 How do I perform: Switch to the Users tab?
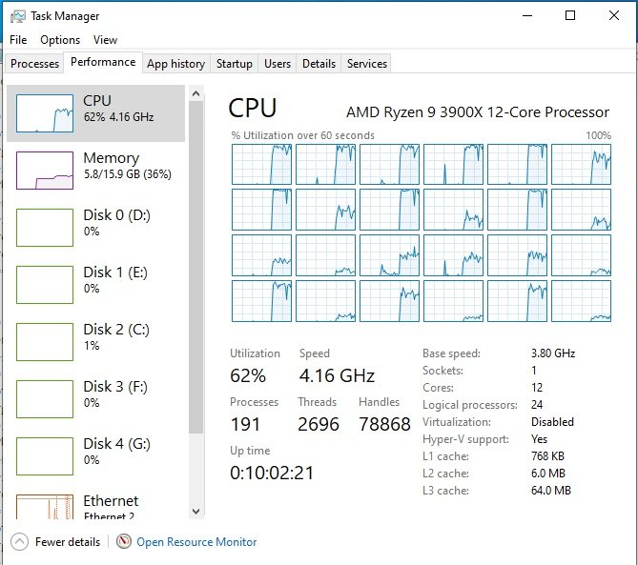coord(278,64)
